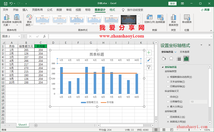The height and width of the screenshot is (132, 214).
Task: Switch to Page Break Preview icon
Action: pos(172,130)
